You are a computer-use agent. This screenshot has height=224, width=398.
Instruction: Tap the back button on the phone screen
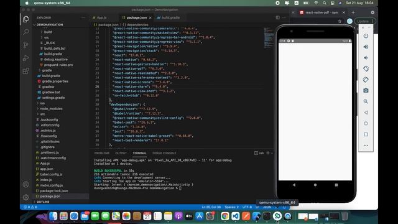(294, 185)
